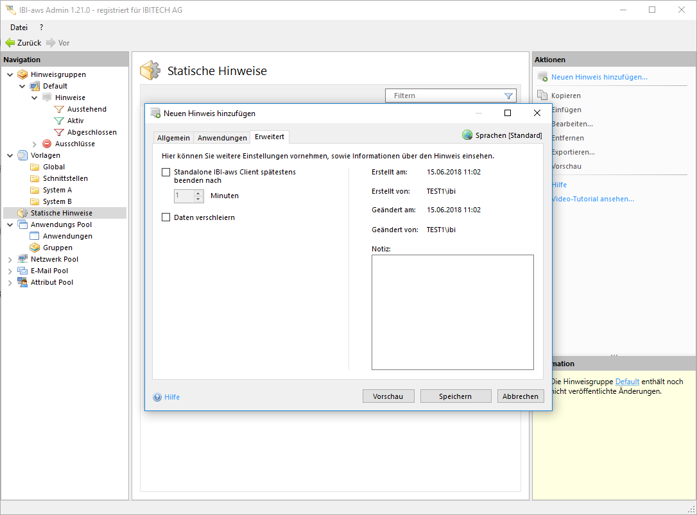Click the filter funnel icon
This screenshot has width=697, height=515.
[x=508, y=96]
